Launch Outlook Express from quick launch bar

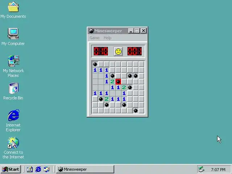click(x=47, y=169)
